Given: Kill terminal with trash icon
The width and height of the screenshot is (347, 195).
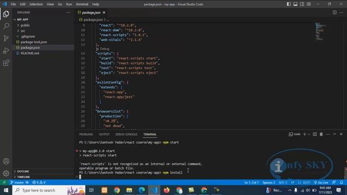Looking at the screenshot, I should tap(321, 134).
